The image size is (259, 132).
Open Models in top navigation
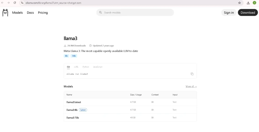click(17, 13)
